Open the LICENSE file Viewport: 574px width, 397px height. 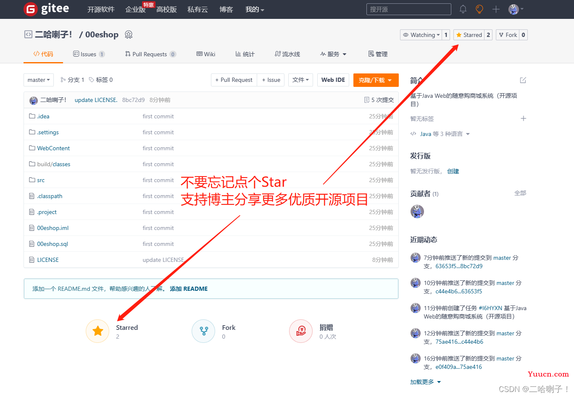(x=48, y=260)
